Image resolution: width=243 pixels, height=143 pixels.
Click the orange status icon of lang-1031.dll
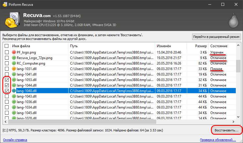(x=14, y=69)
